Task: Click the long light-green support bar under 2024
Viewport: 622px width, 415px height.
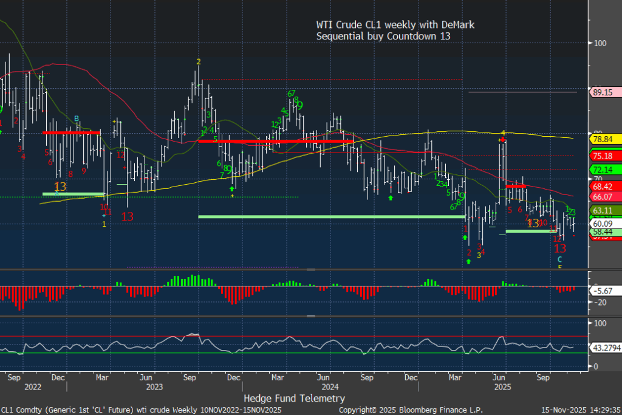Action: coord(332,216)
